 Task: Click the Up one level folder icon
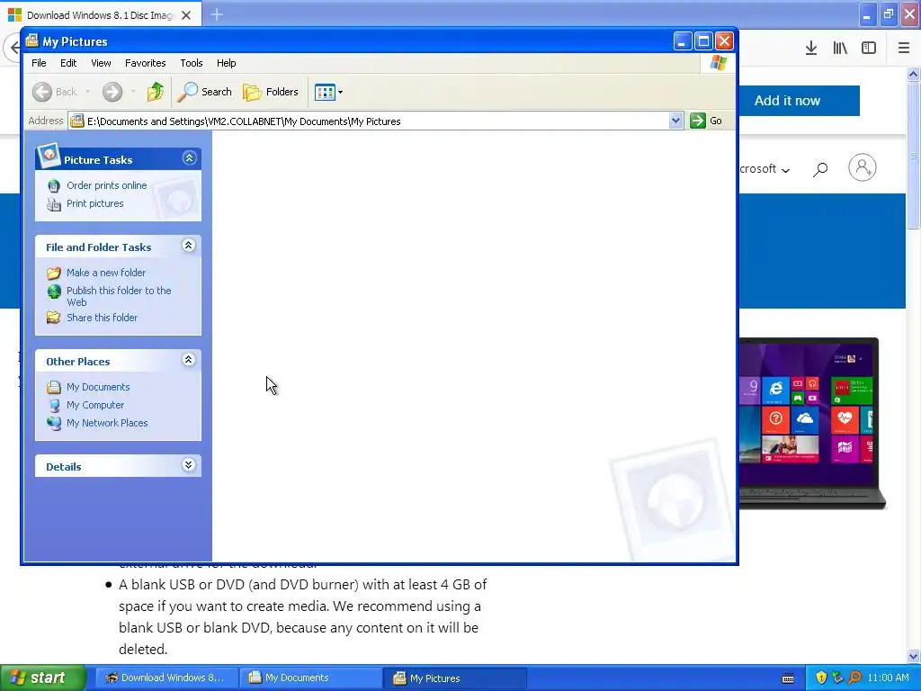click(156, 92)
